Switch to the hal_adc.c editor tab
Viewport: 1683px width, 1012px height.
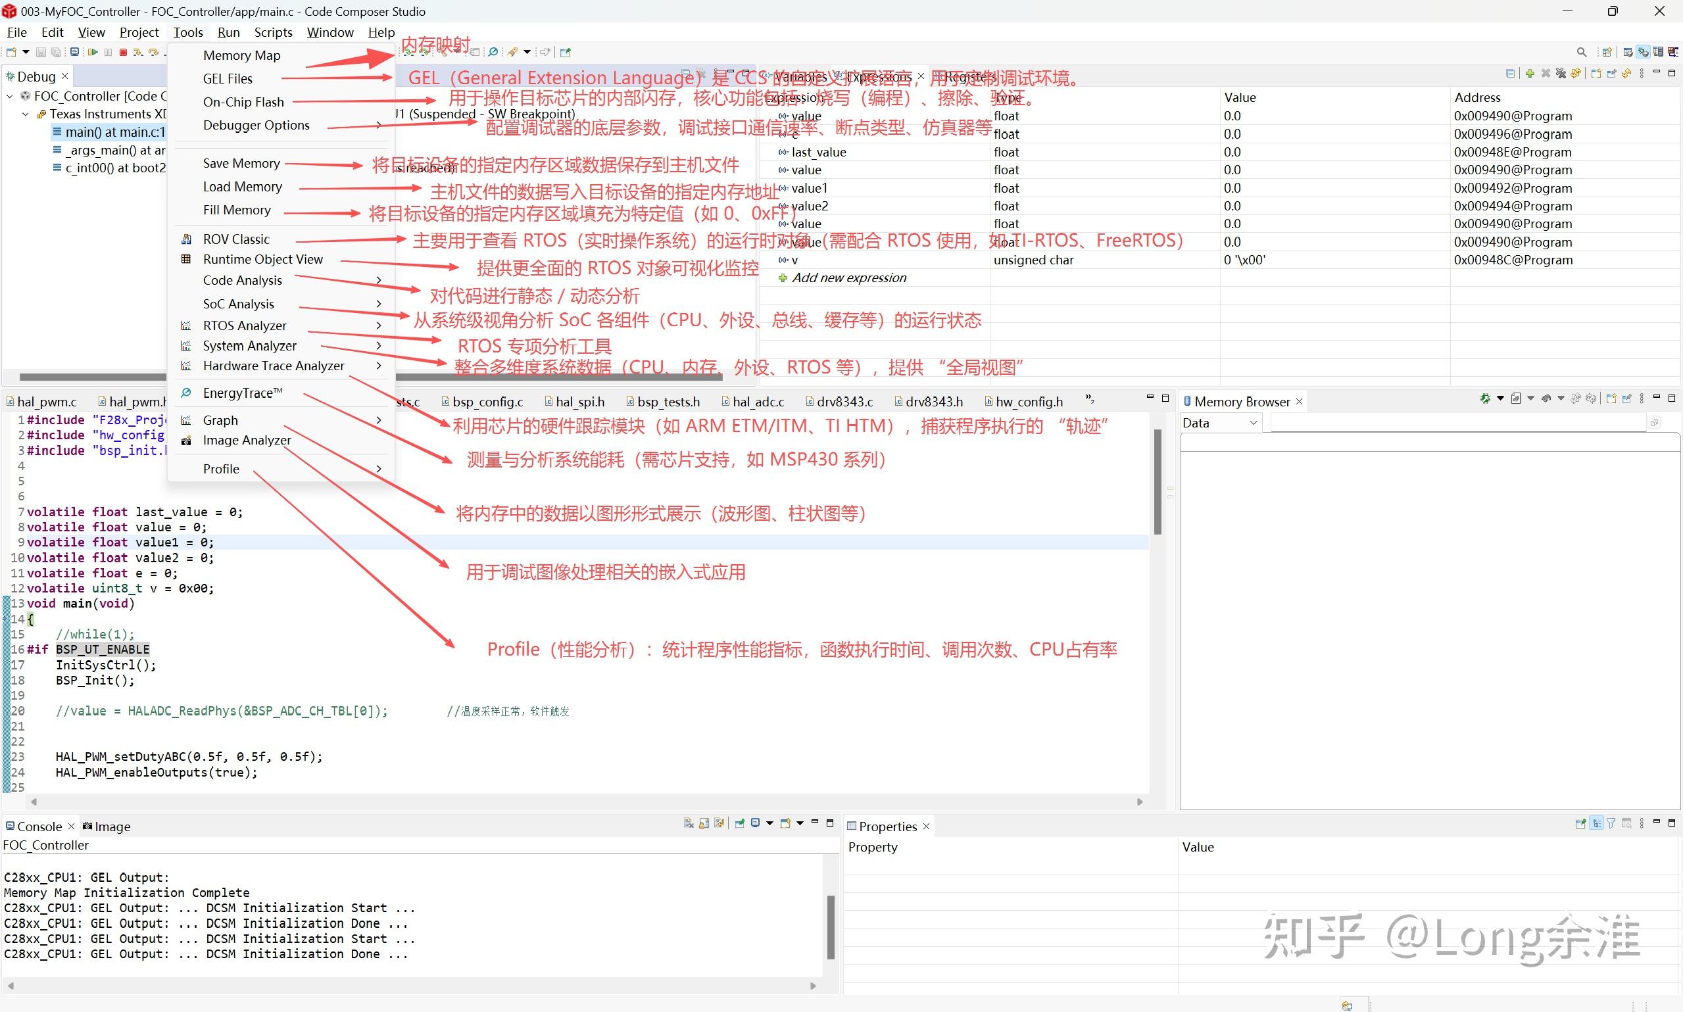(754, 402)
